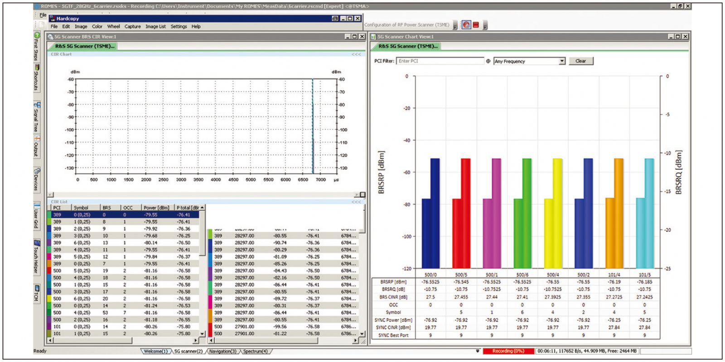Viewport: 725px width, 362px height.
Task: Click the BRS CINR value 27.5 cell
Action: click(x=430, y=297)
